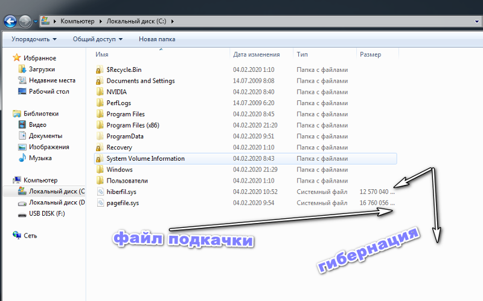This screenshot has height=301, width=483.
Task: Go back with the Back arrow button
Action: pyautogui.click(x=10, y=21)
